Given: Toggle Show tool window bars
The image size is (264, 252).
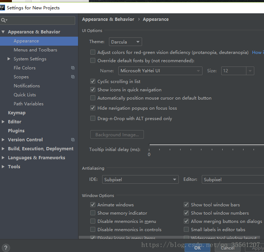Looking at the screenshot, I should (x=186, y=205).
